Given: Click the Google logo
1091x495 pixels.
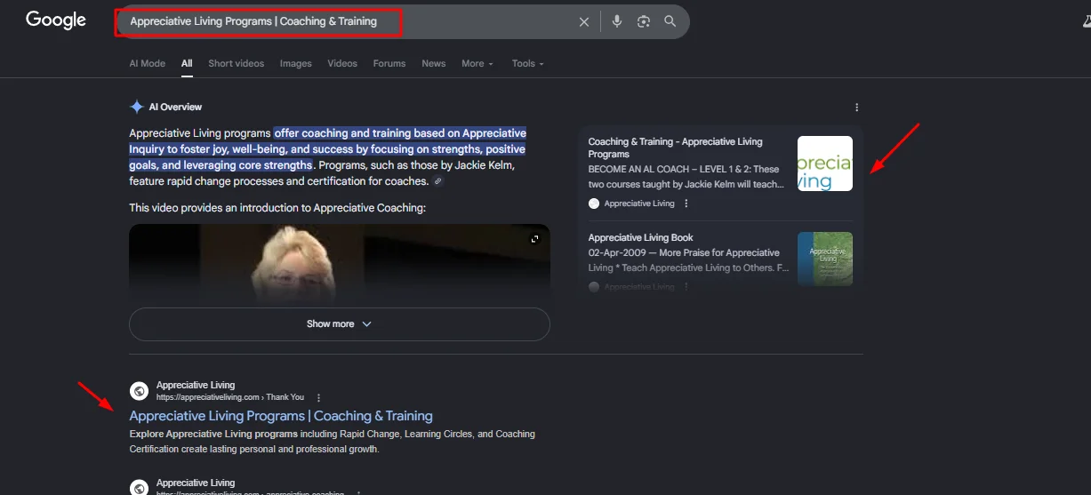Looking at the screenshot, I should tap(55, 20).
